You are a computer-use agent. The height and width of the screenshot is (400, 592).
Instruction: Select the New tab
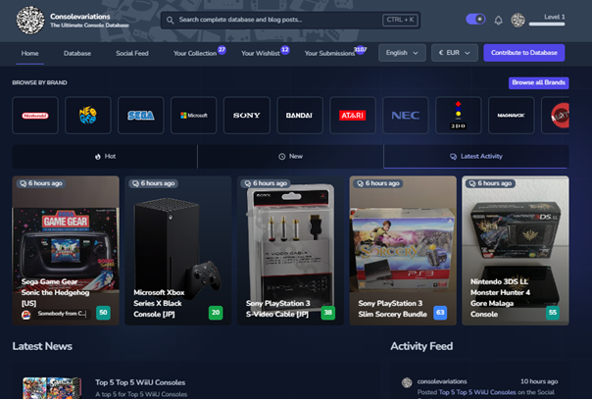pyautogui.click(x=290, y=157)
